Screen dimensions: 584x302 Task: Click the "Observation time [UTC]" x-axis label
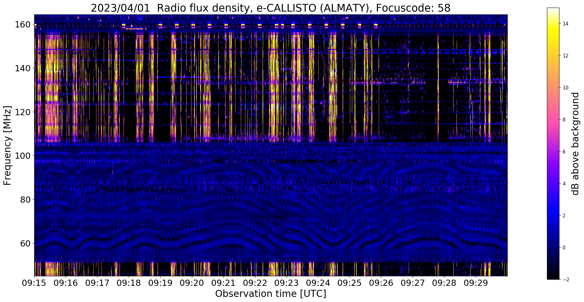pyautogui.click(x=271, y=294)
